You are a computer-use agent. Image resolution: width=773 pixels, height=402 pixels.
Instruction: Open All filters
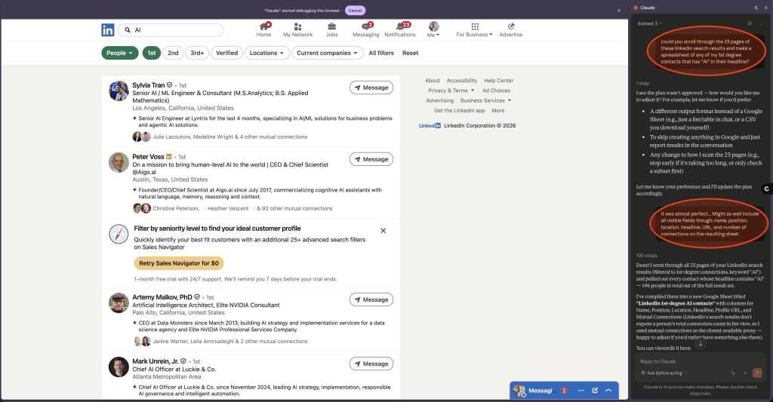tap(381, 53)
